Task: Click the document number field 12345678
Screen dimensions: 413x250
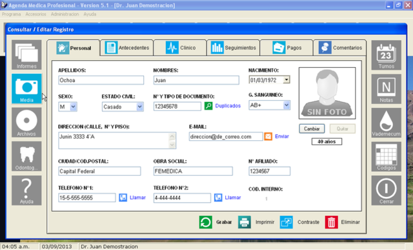Action: click(177, 107)
